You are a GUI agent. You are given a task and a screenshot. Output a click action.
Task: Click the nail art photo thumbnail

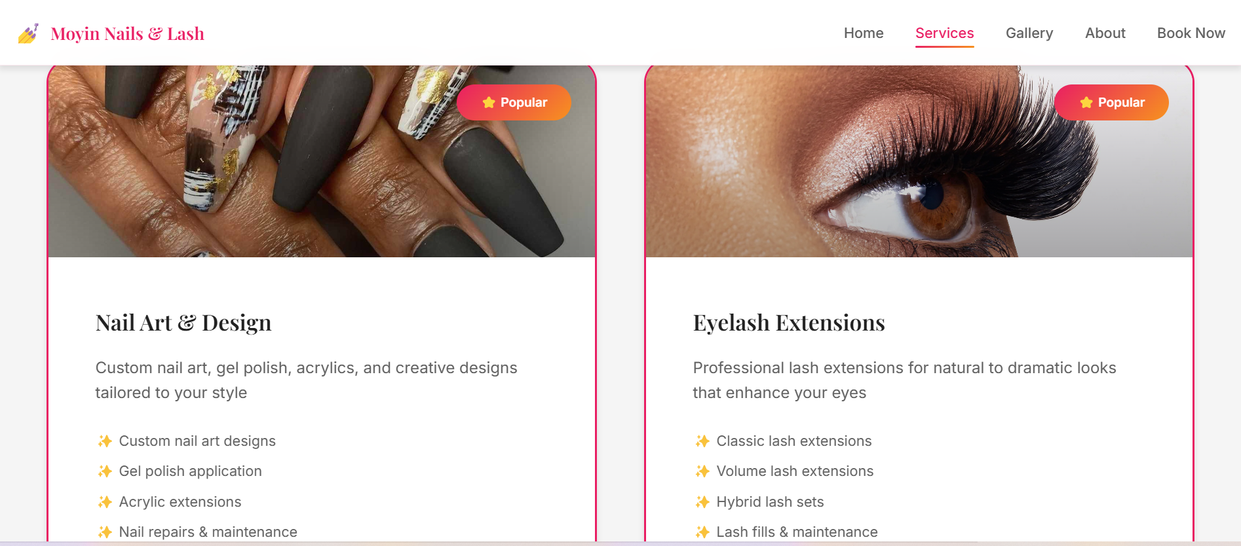[x=322, y=161]
